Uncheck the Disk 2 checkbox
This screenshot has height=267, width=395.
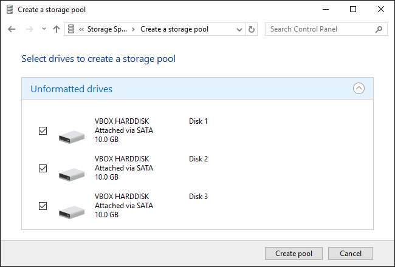click(x=43, y=168)
